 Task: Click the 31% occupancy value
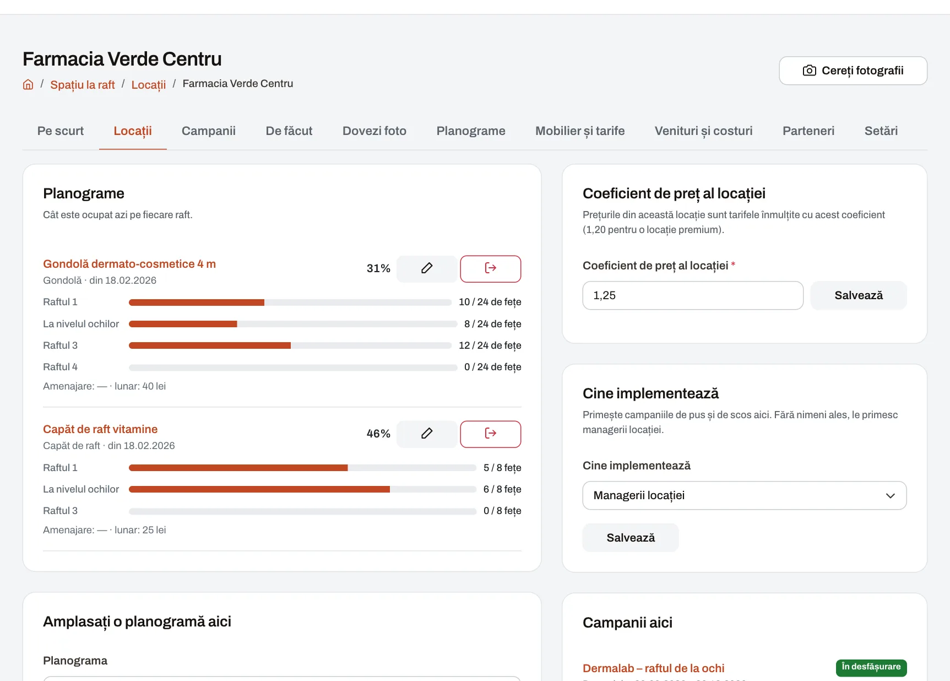pos(378,268)
